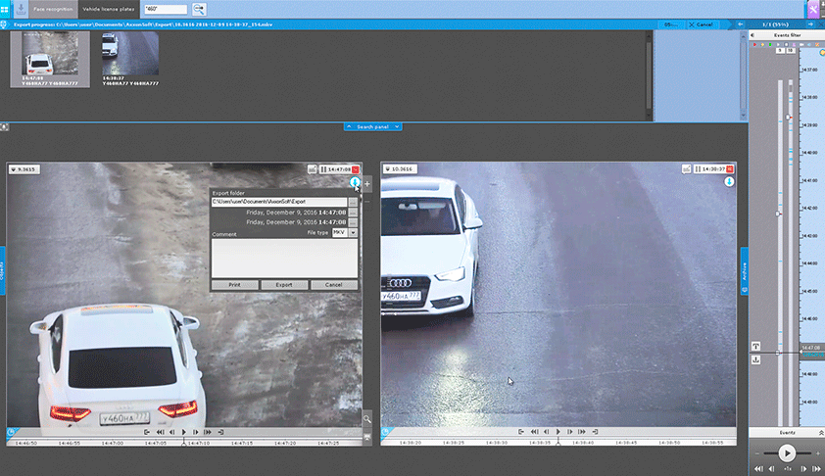825x476 pixels.
Task: Click the Print button in the export dialog
Action: [234, 285]
